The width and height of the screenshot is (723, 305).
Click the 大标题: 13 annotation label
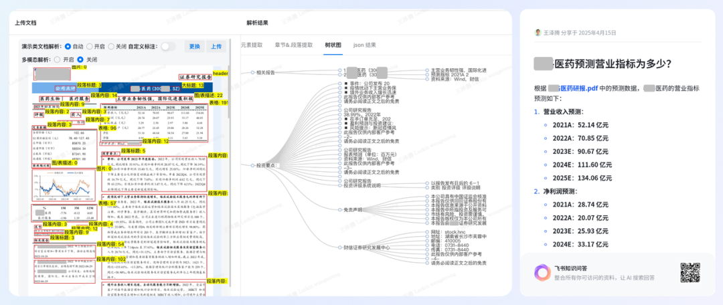tap(193, 85)
